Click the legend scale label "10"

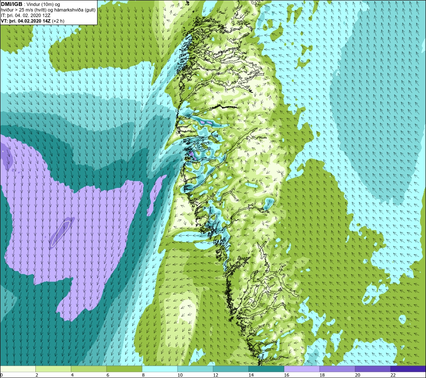tap(180, 375)
